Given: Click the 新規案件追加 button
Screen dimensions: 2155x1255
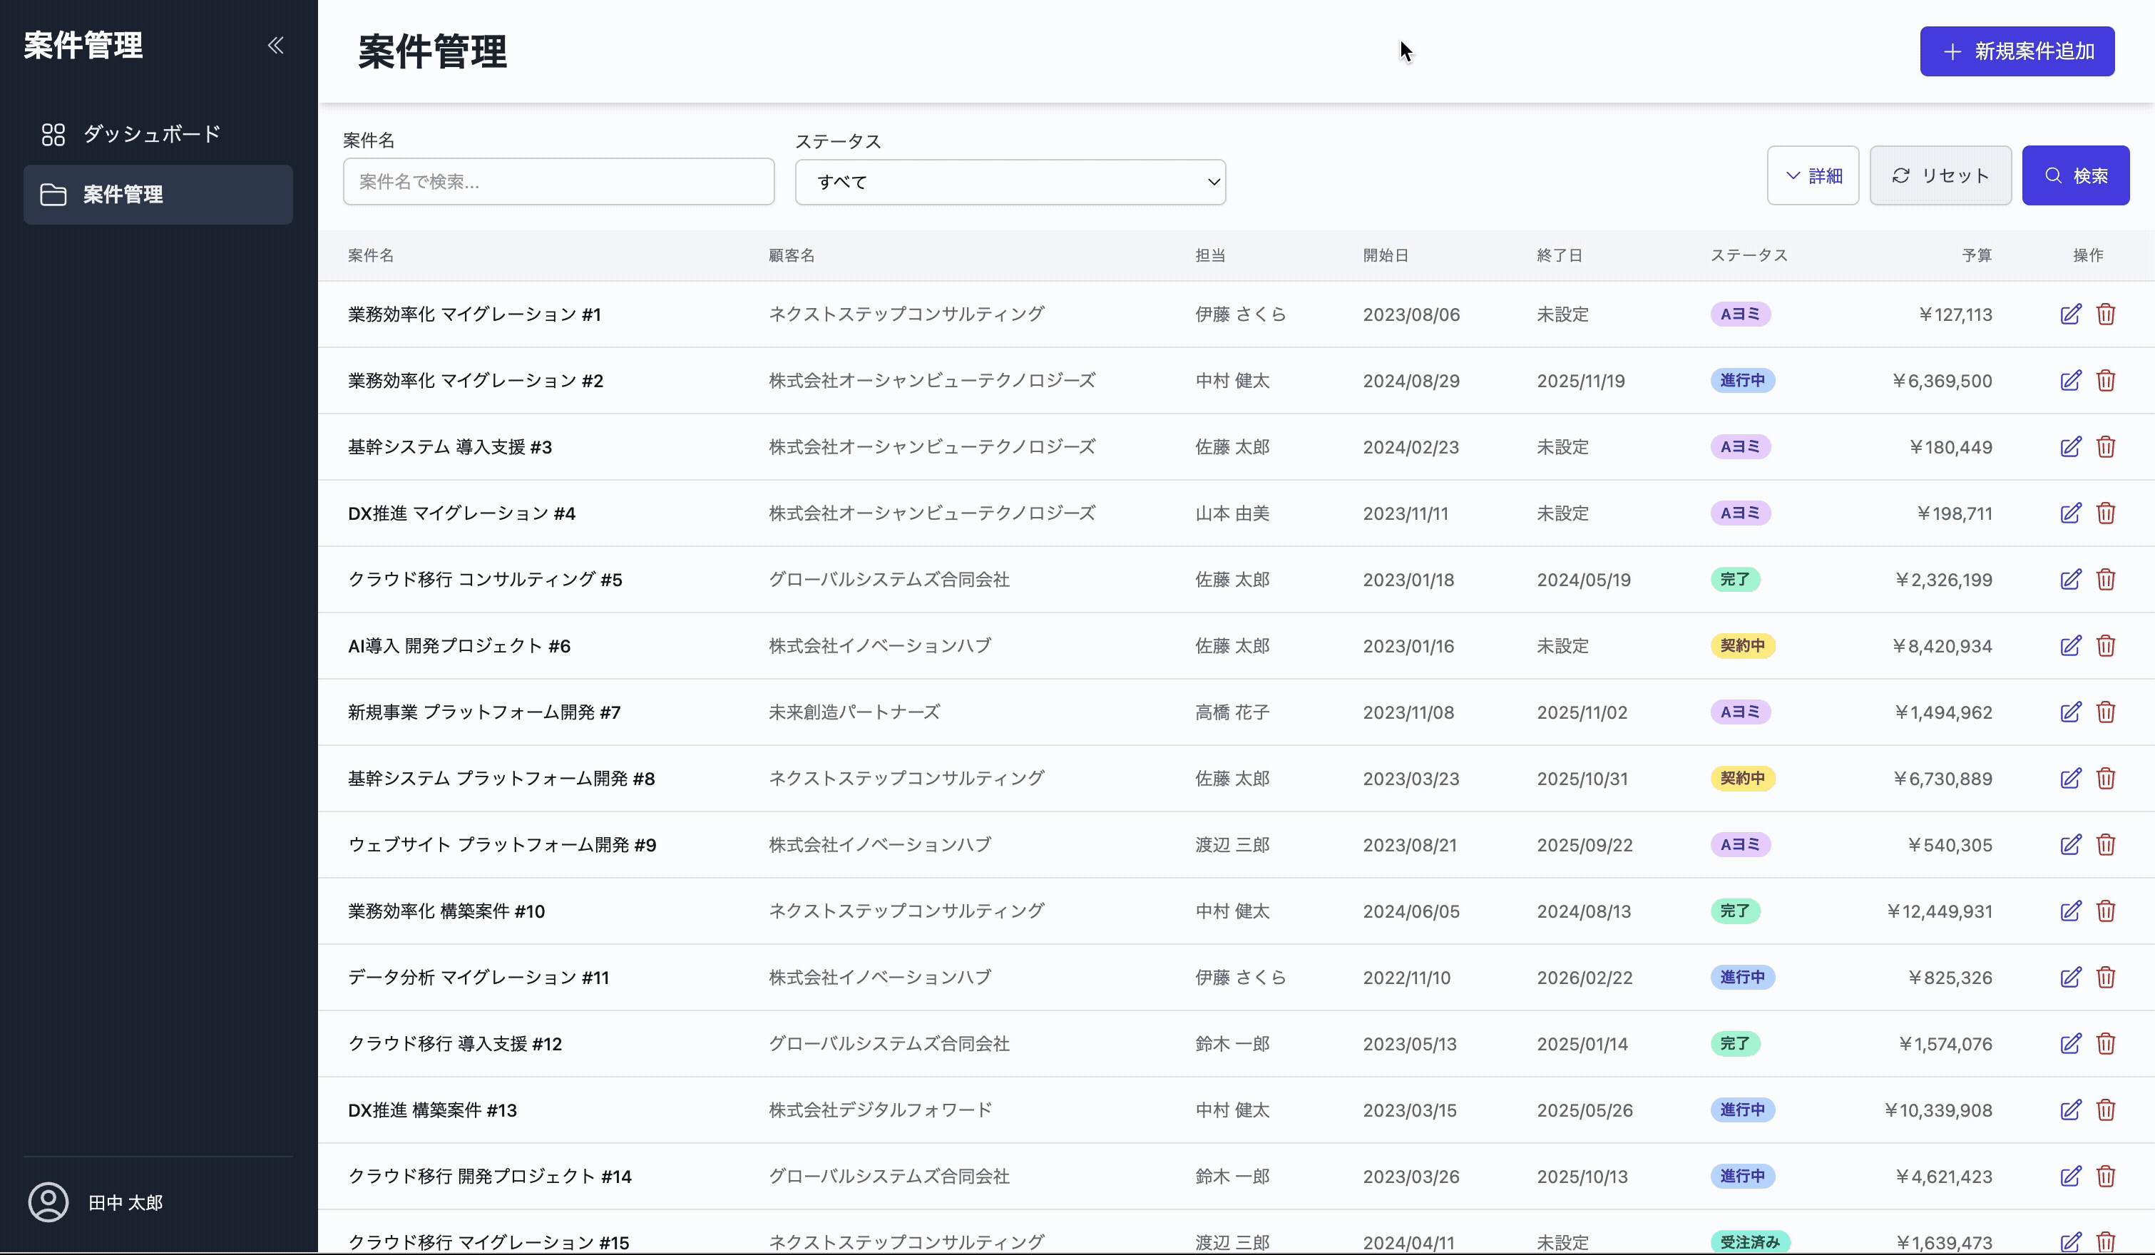Looking at the screenshot, I should tap(2017, 51).
